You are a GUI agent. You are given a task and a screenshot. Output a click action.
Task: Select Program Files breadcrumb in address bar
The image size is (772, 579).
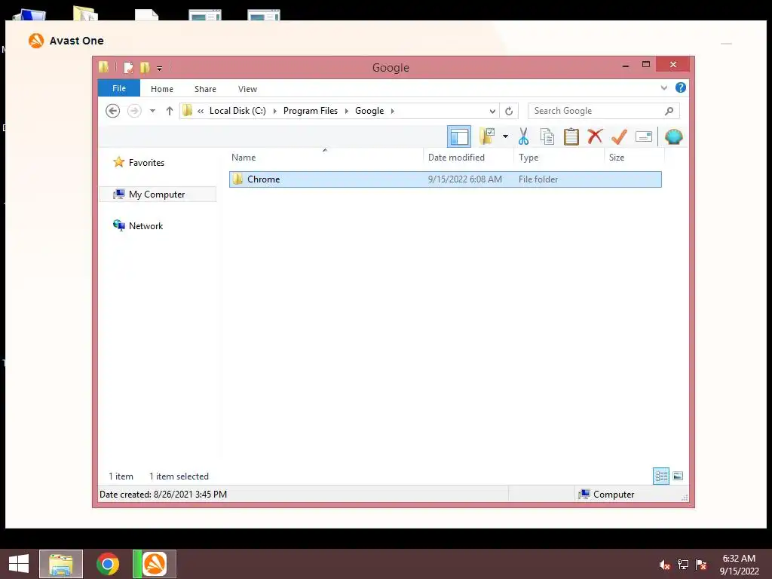coord(311,111)
